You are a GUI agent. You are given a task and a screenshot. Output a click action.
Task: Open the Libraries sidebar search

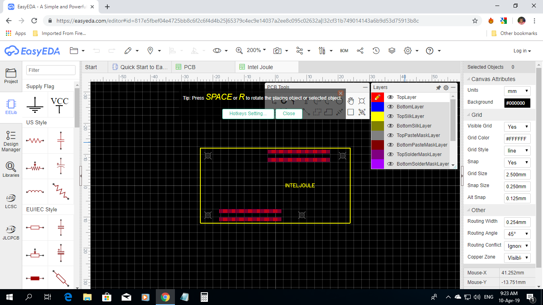click(x=11, y=169)
